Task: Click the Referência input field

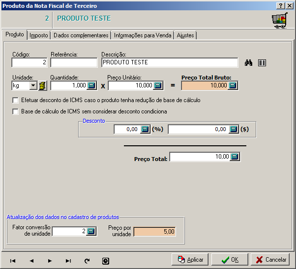Action: point(74,63)
